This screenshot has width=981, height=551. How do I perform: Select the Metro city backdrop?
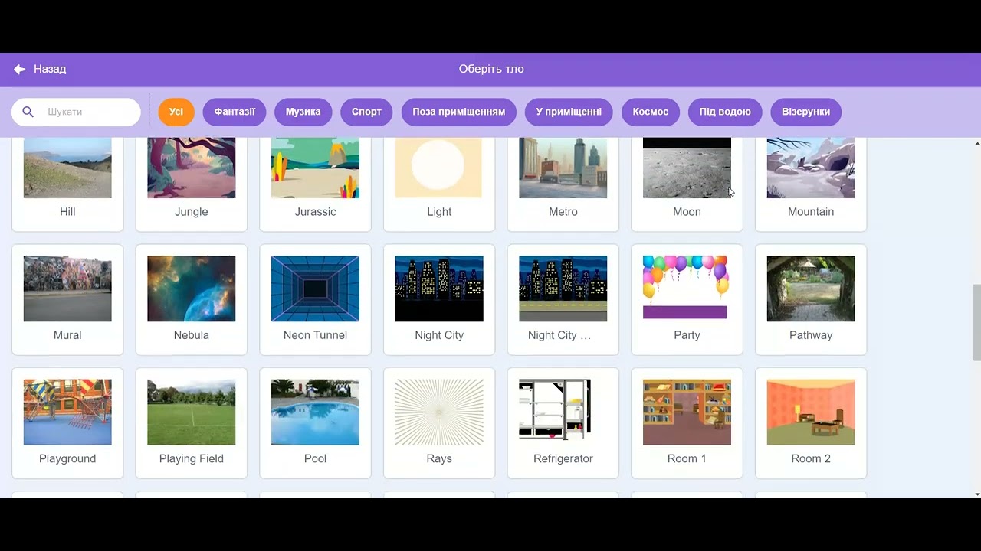click(x=563, y=184)
